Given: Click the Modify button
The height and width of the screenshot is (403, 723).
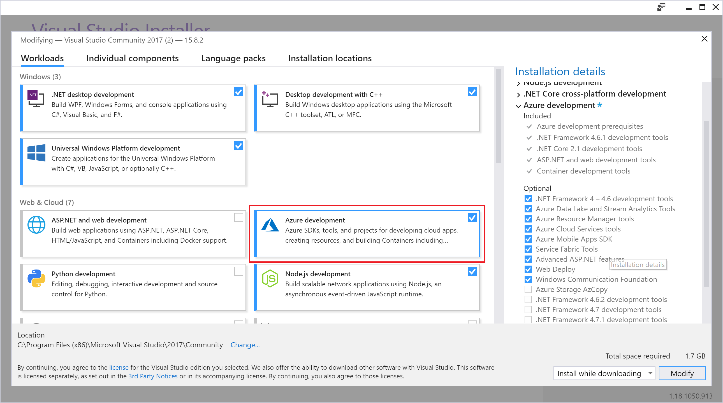Looking at the screenshot, I should (x=682, y=373).
